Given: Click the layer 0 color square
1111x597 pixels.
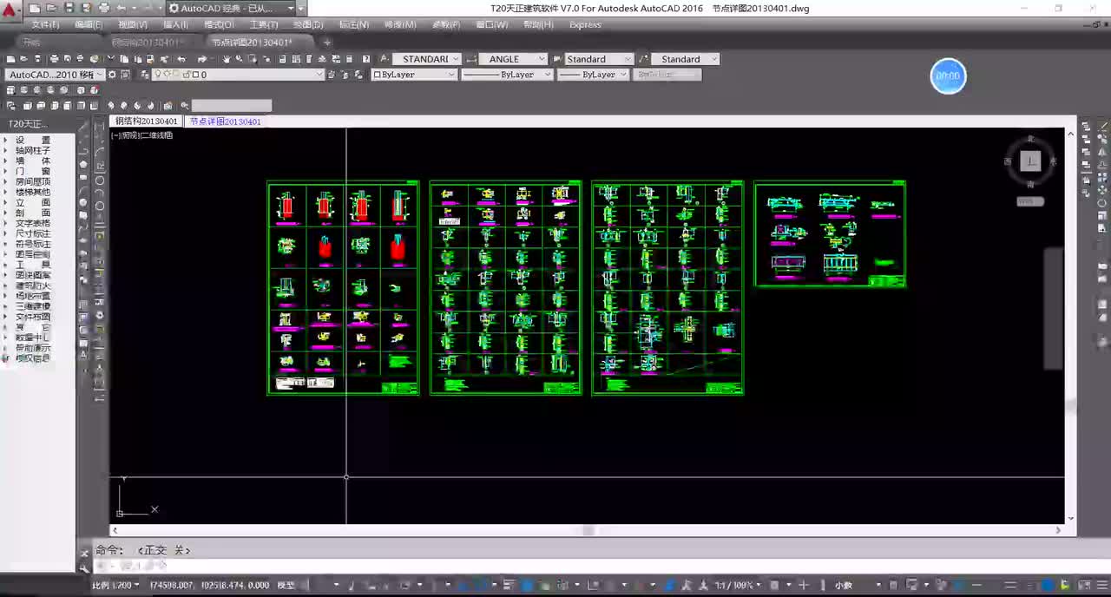Looking at the screenshot, I should (195, 75).
